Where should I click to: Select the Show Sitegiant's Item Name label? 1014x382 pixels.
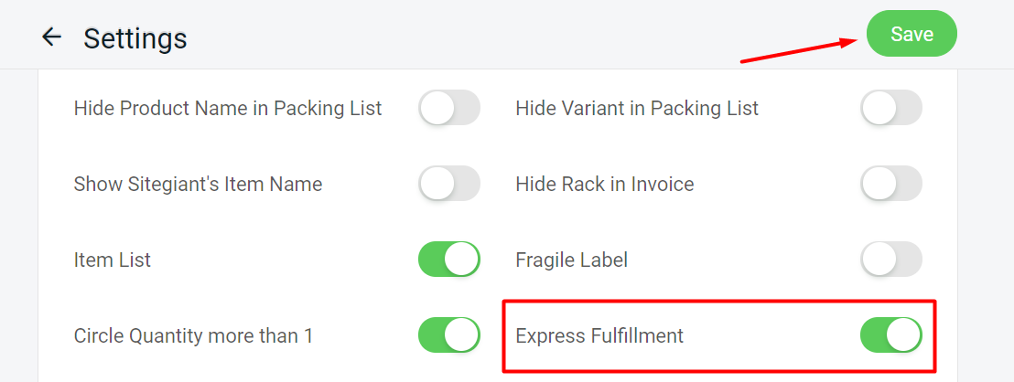point(198,184)
